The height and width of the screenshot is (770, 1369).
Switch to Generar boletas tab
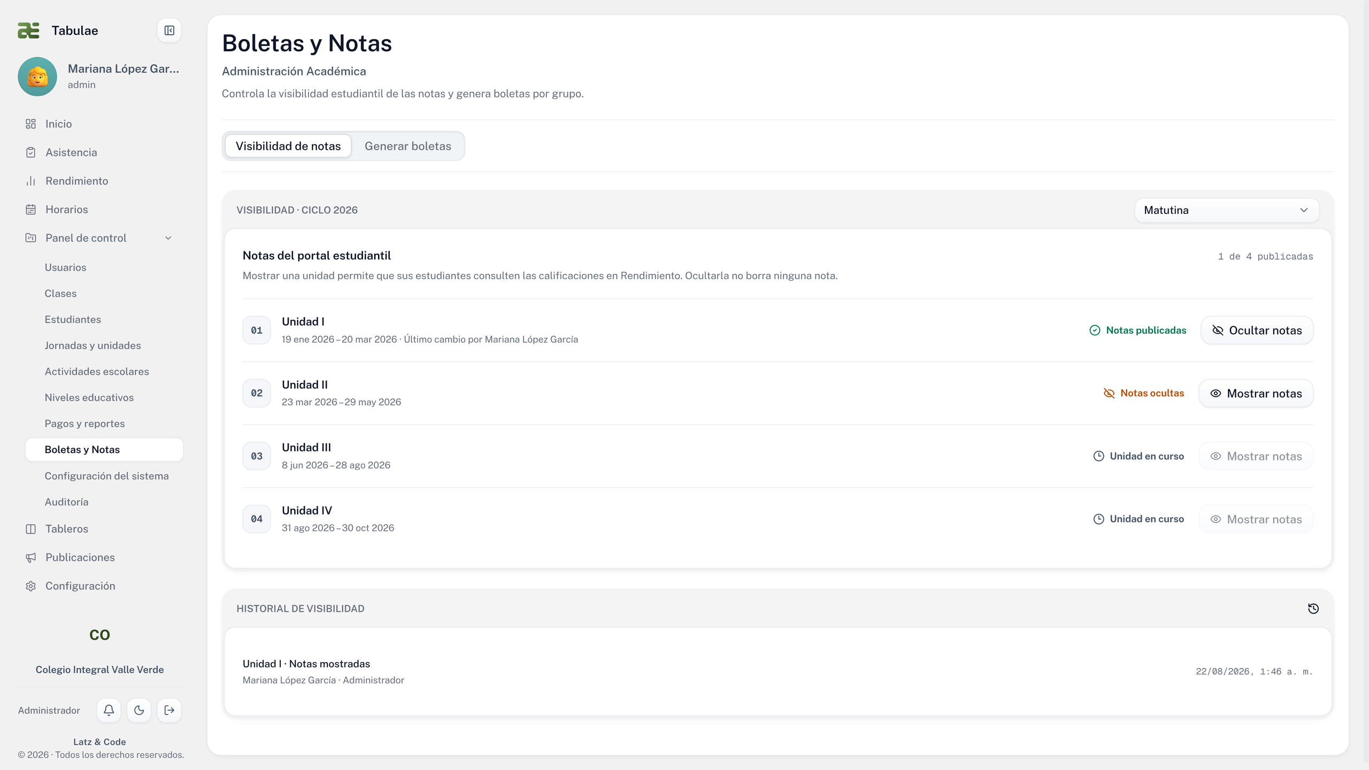[407, 146]
